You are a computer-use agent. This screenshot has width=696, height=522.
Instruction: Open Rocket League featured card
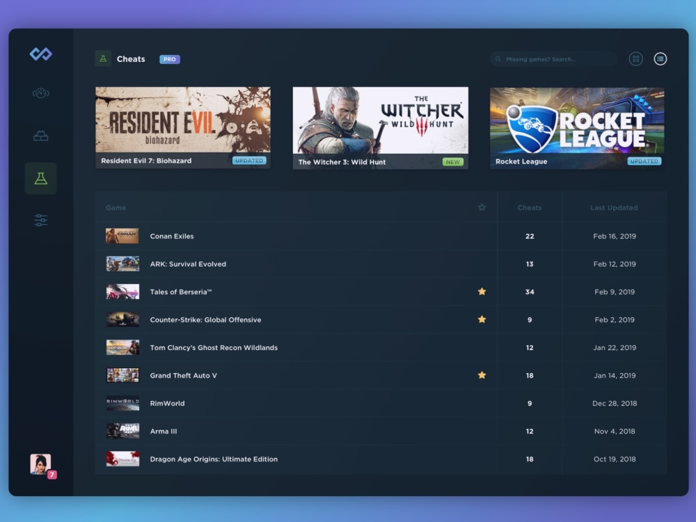[577, 128]
